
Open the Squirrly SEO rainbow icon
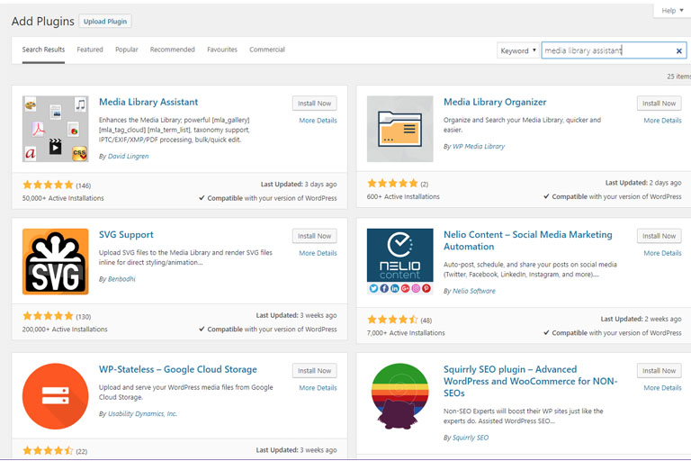tap(399, 396)
